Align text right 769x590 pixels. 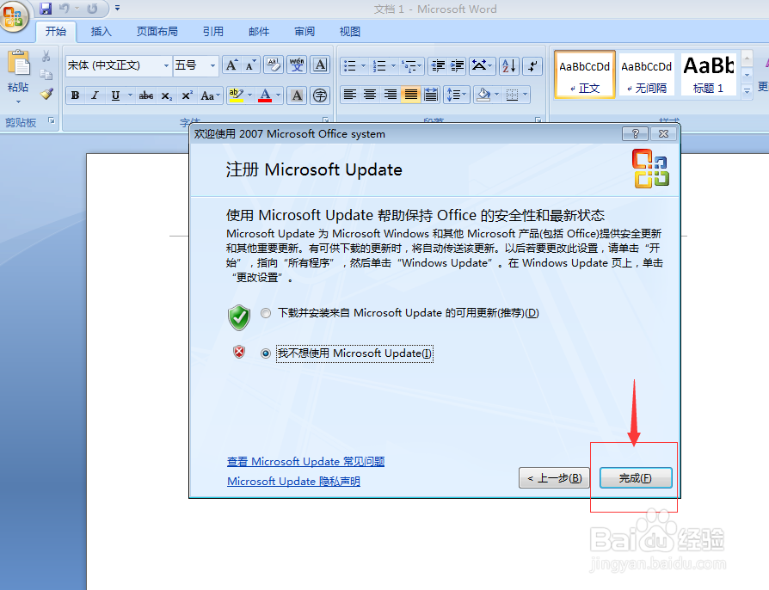pos(391,94)
